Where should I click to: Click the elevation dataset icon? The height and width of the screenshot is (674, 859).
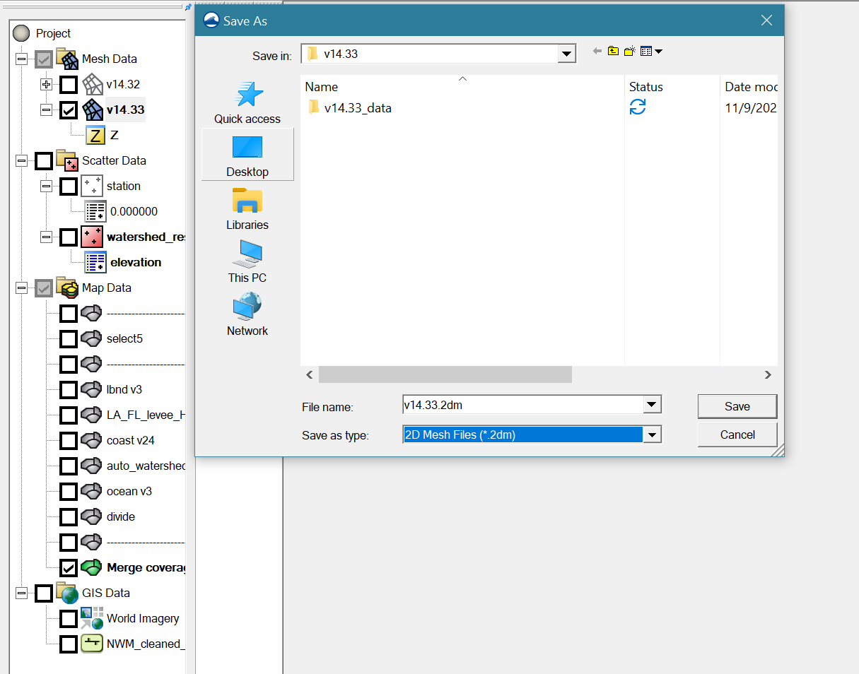click(x=95, y=262)
